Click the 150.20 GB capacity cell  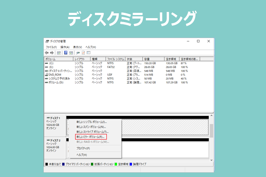tap(150, 63)
